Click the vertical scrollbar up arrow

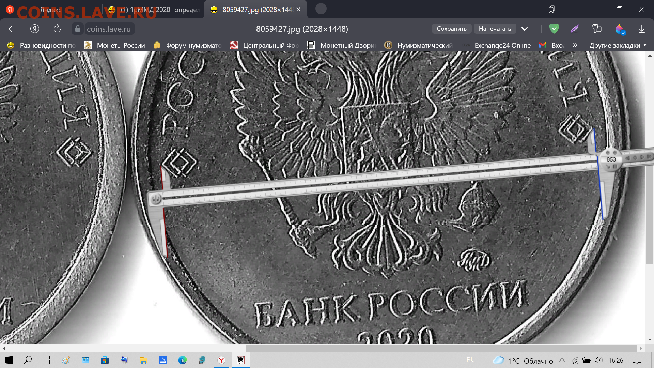(x=650, y=56)
